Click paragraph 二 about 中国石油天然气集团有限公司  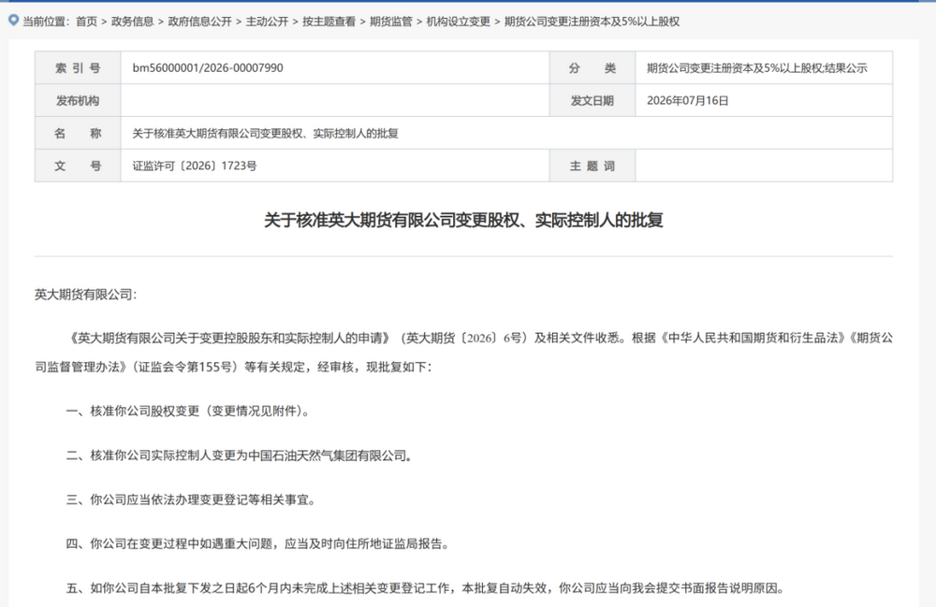click(x=240, y=455)
